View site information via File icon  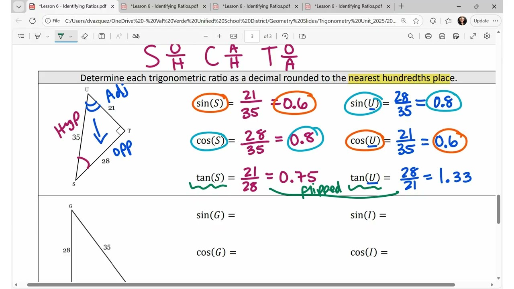(52, 21)
